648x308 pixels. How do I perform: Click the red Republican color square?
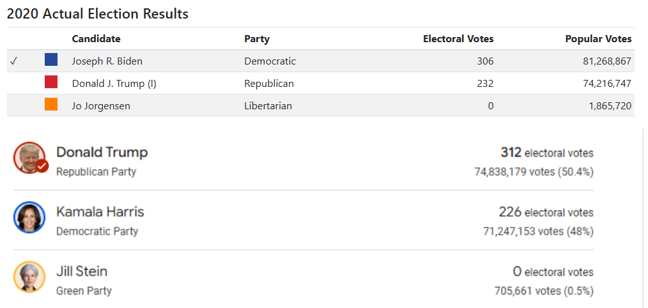51,82
